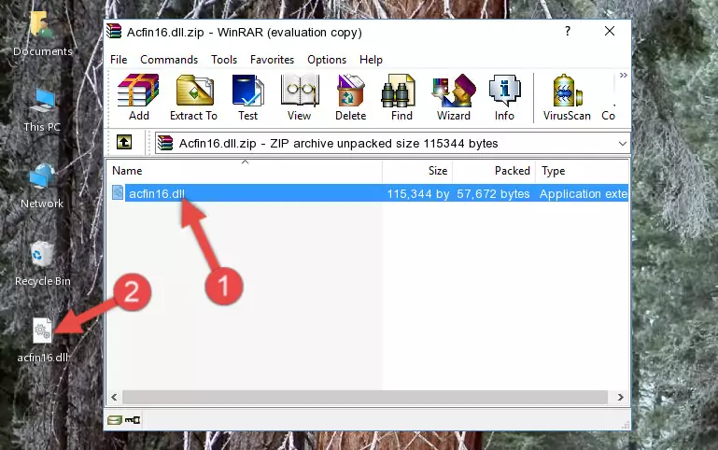
Task: Open the View tool with glasses icon
Action: coord(300,97)
